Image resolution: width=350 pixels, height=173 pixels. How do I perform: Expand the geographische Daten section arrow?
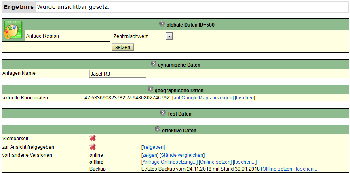[150, 89]
